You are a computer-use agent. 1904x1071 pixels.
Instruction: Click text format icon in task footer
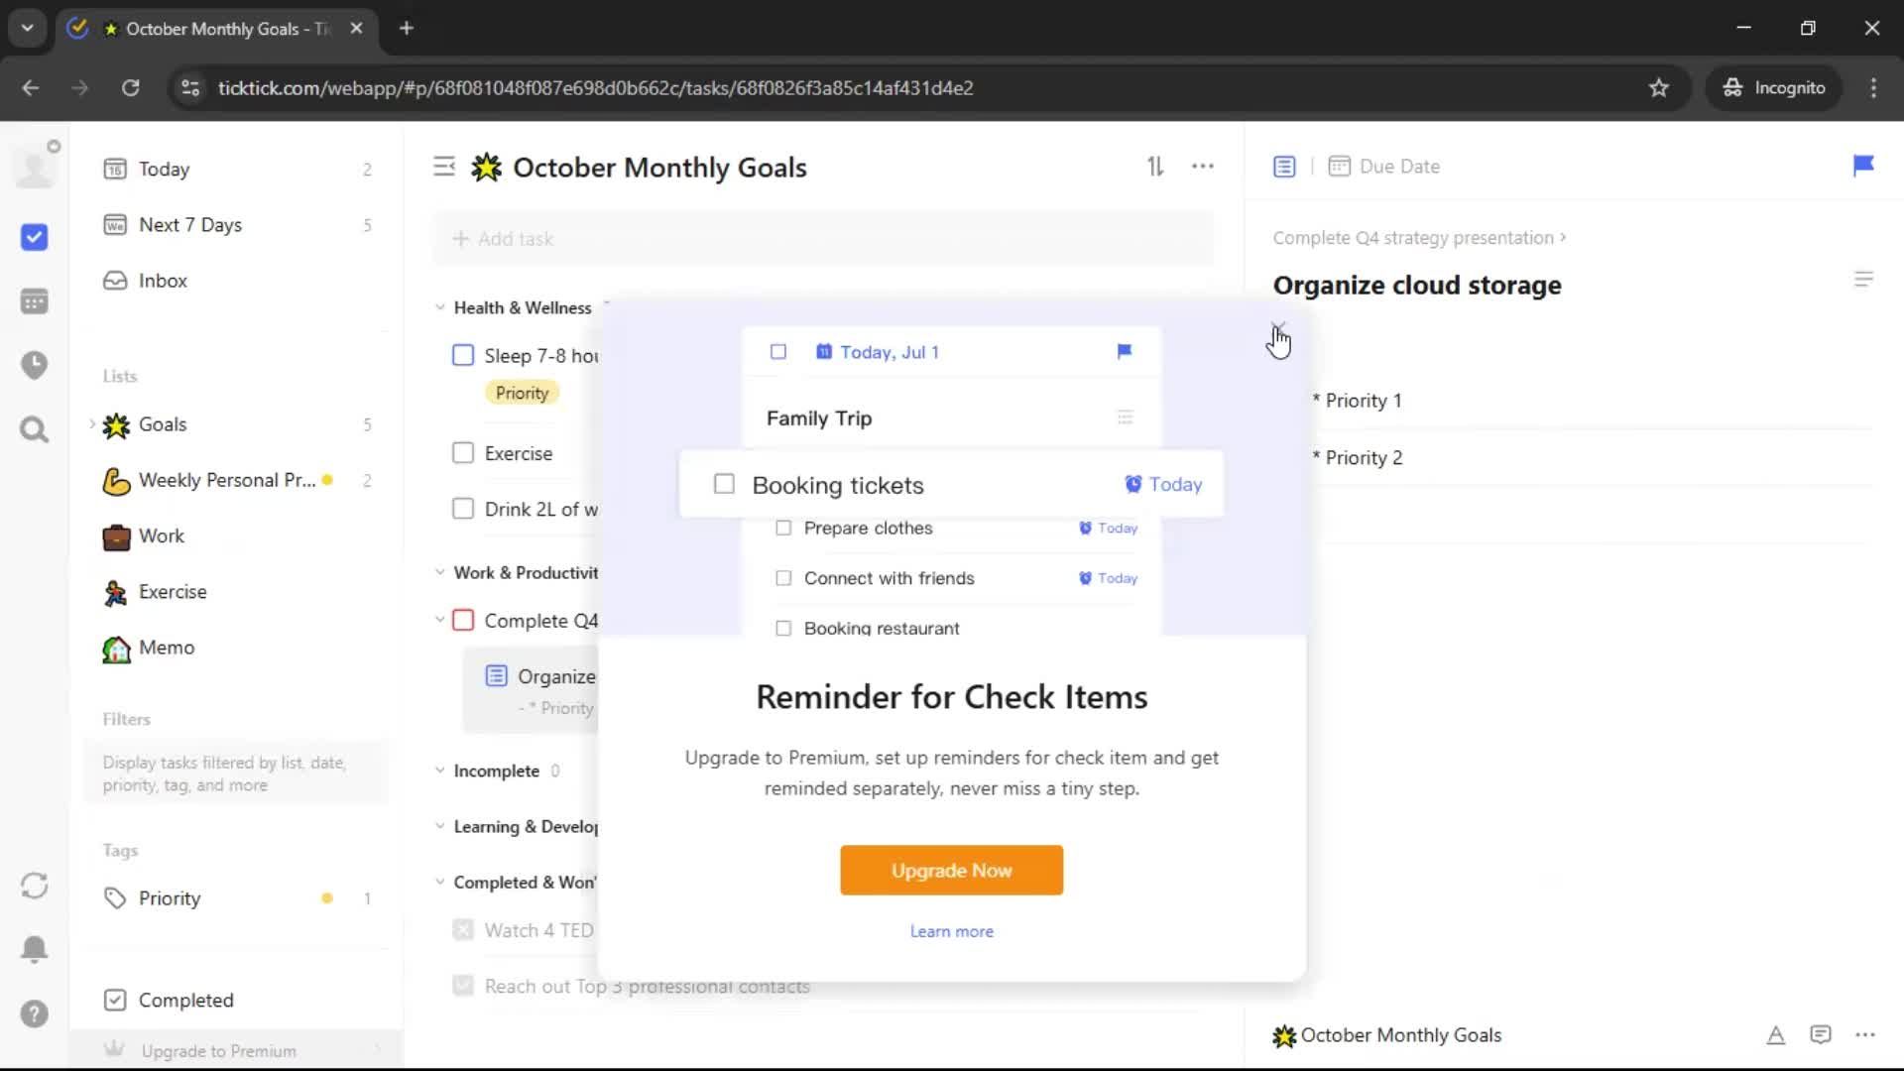tap(1775, 1035)
